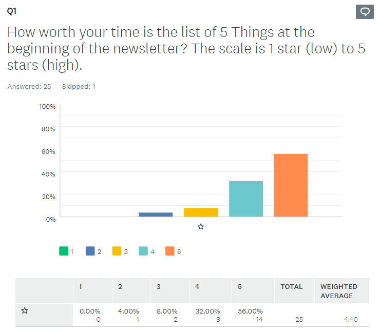Toggle the orange legend swatch for rating 5
The image size is (379, 332).
[170, 251]
